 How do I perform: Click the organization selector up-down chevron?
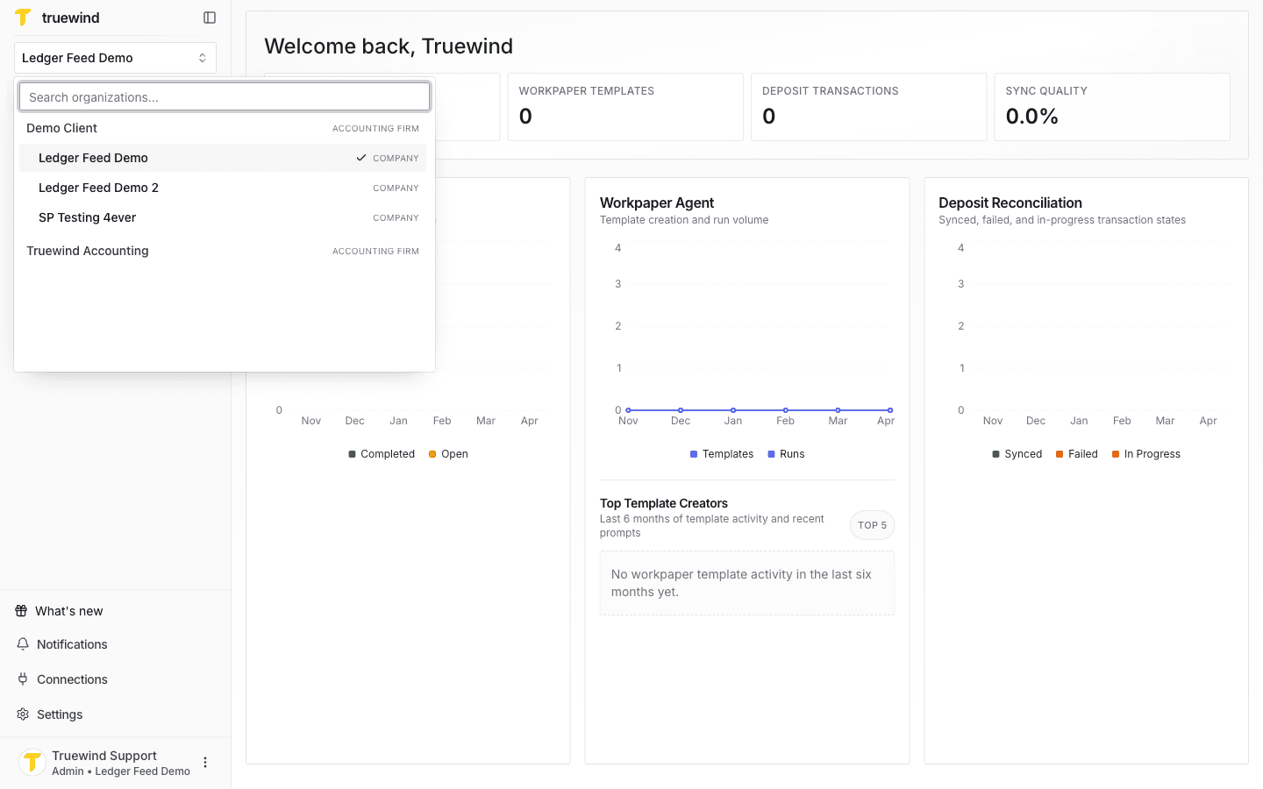tap(203, 58)
